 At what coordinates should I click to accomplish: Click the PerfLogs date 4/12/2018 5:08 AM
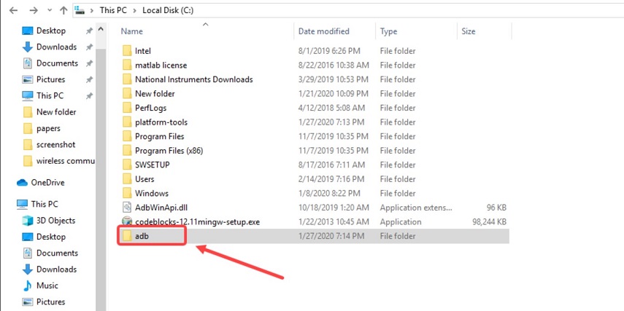[331, 108]
